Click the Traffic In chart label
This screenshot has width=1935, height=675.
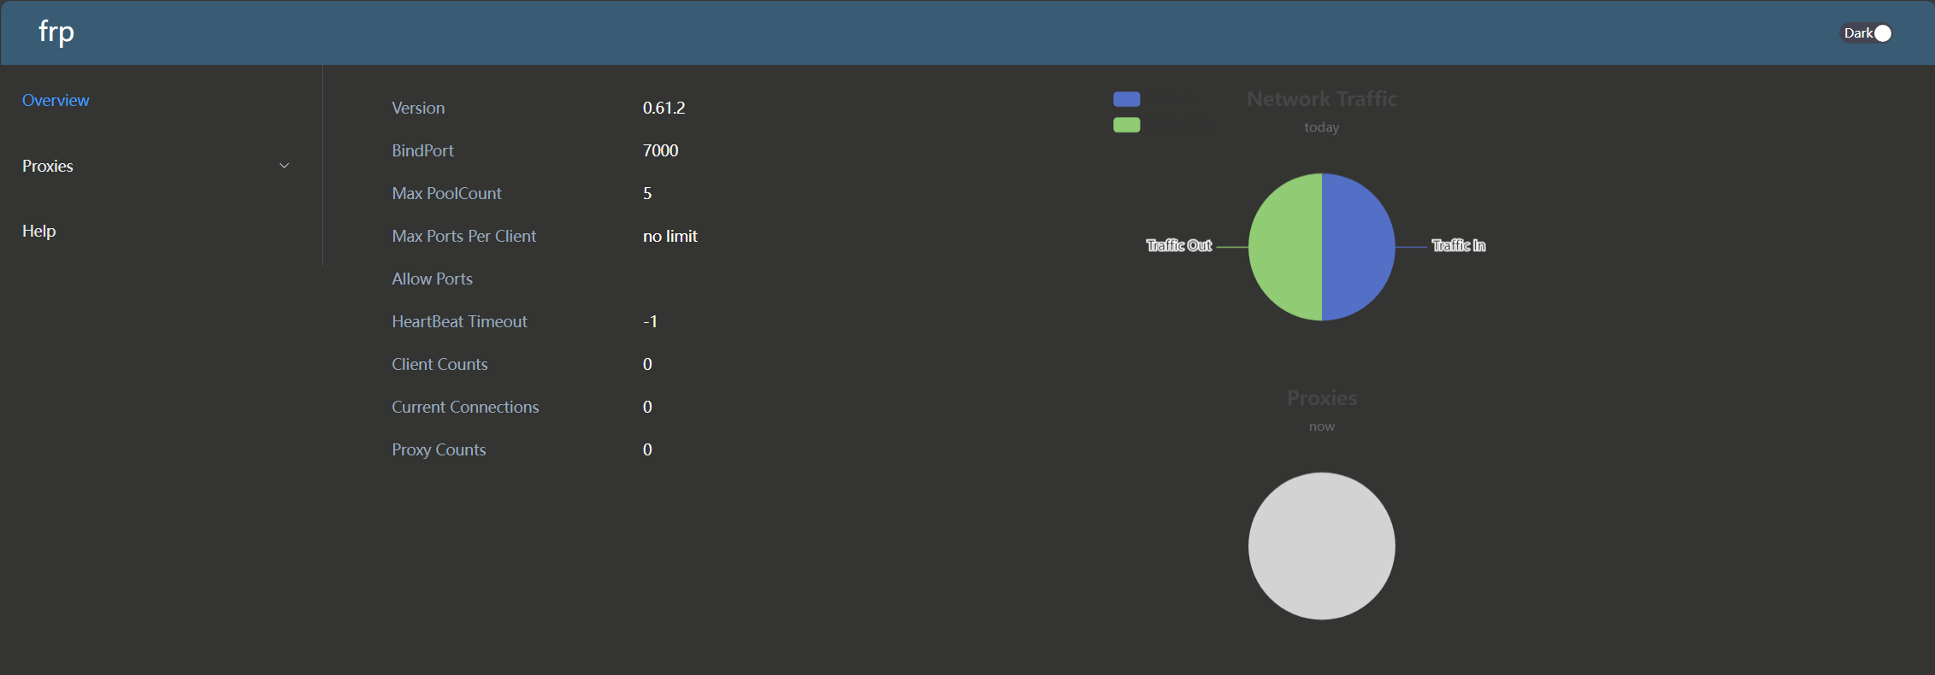[x=1459, y=246]
